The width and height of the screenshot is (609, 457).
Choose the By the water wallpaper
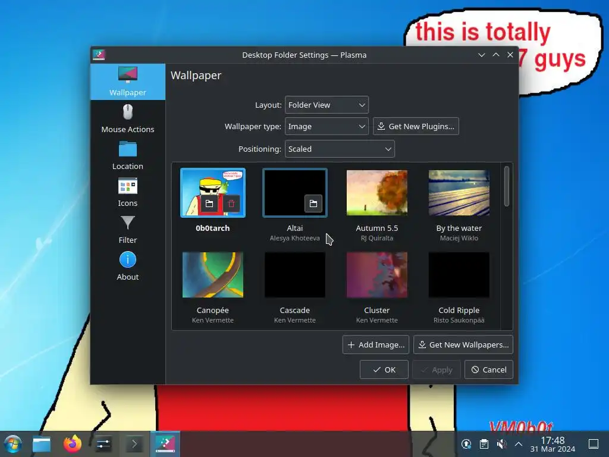[x=459, y=193]
